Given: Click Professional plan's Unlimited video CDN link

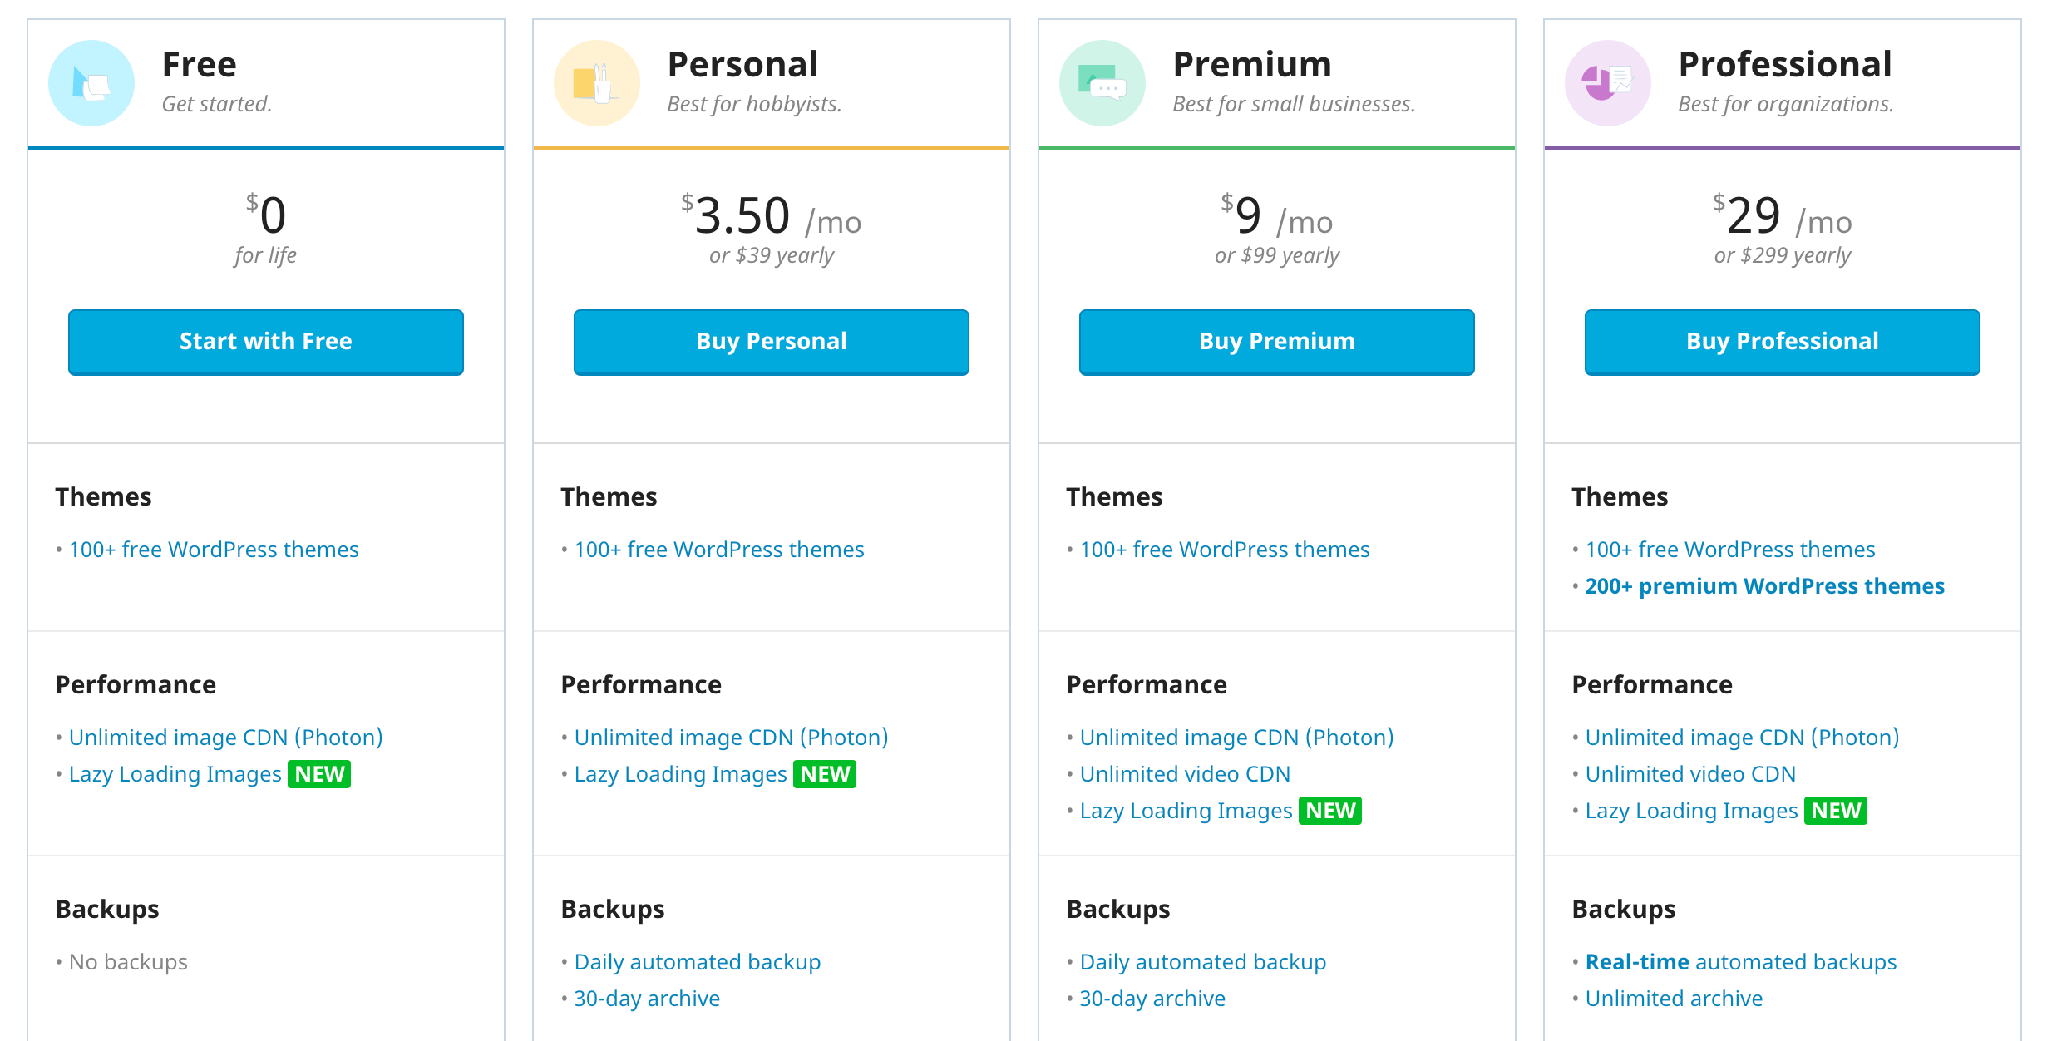Looking at the screenshot, I should tap(1690, 774).
